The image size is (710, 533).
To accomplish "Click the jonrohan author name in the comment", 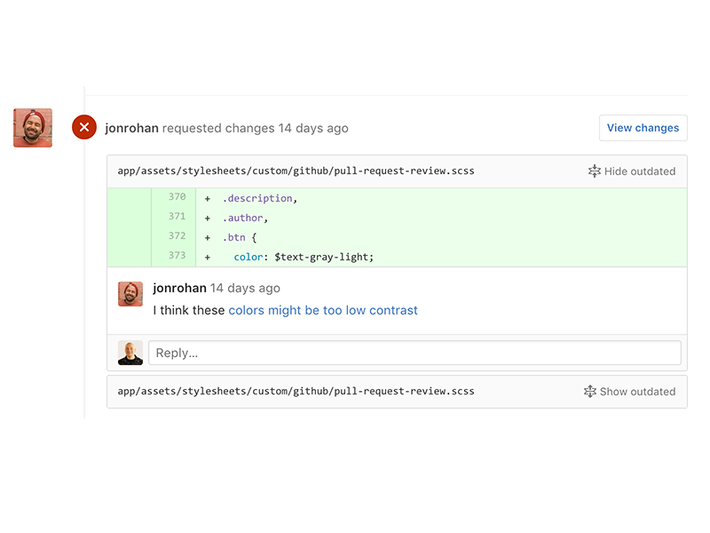I will [x=179, y=288].
